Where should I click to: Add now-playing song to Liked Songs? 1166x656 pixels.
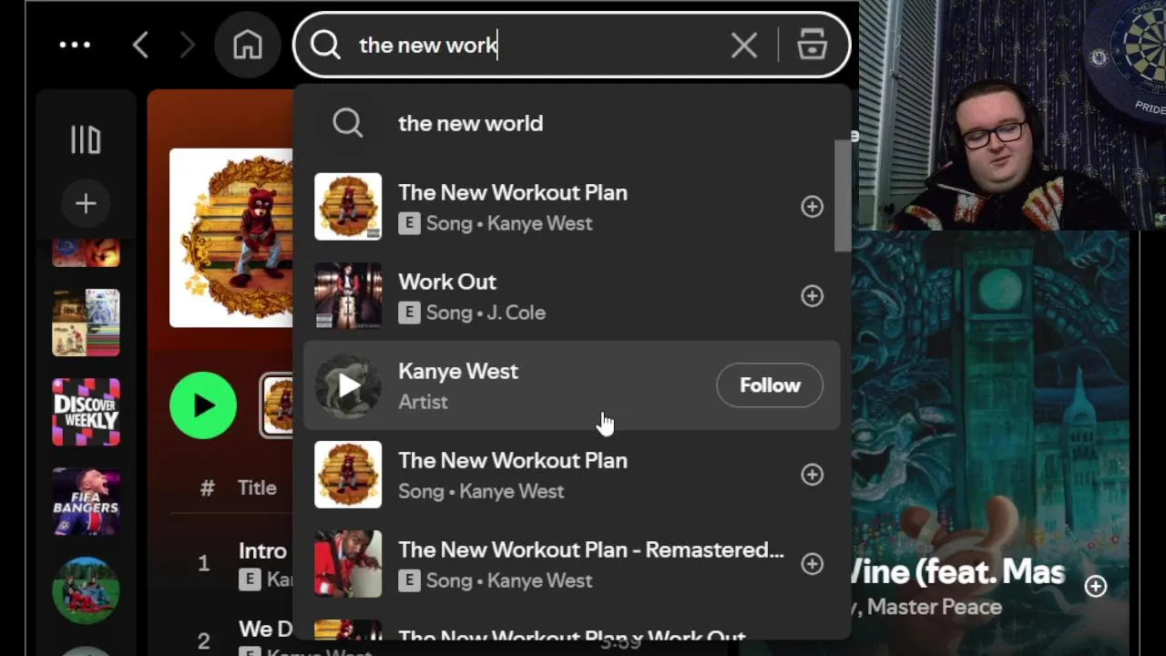pos(1096,586)
